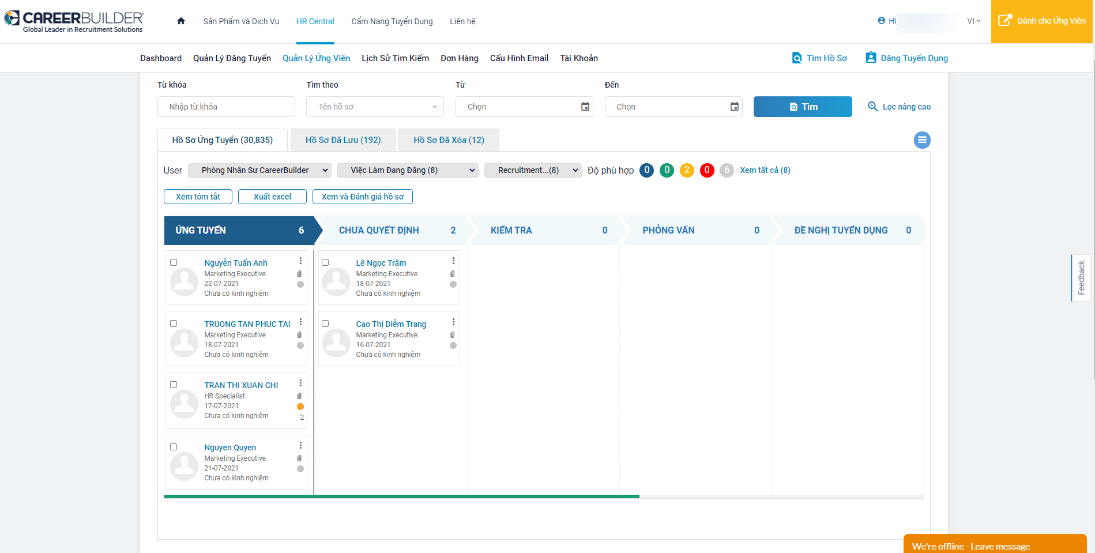Open the user profile icon next to Hi
1095x553 pixels.
881,21
